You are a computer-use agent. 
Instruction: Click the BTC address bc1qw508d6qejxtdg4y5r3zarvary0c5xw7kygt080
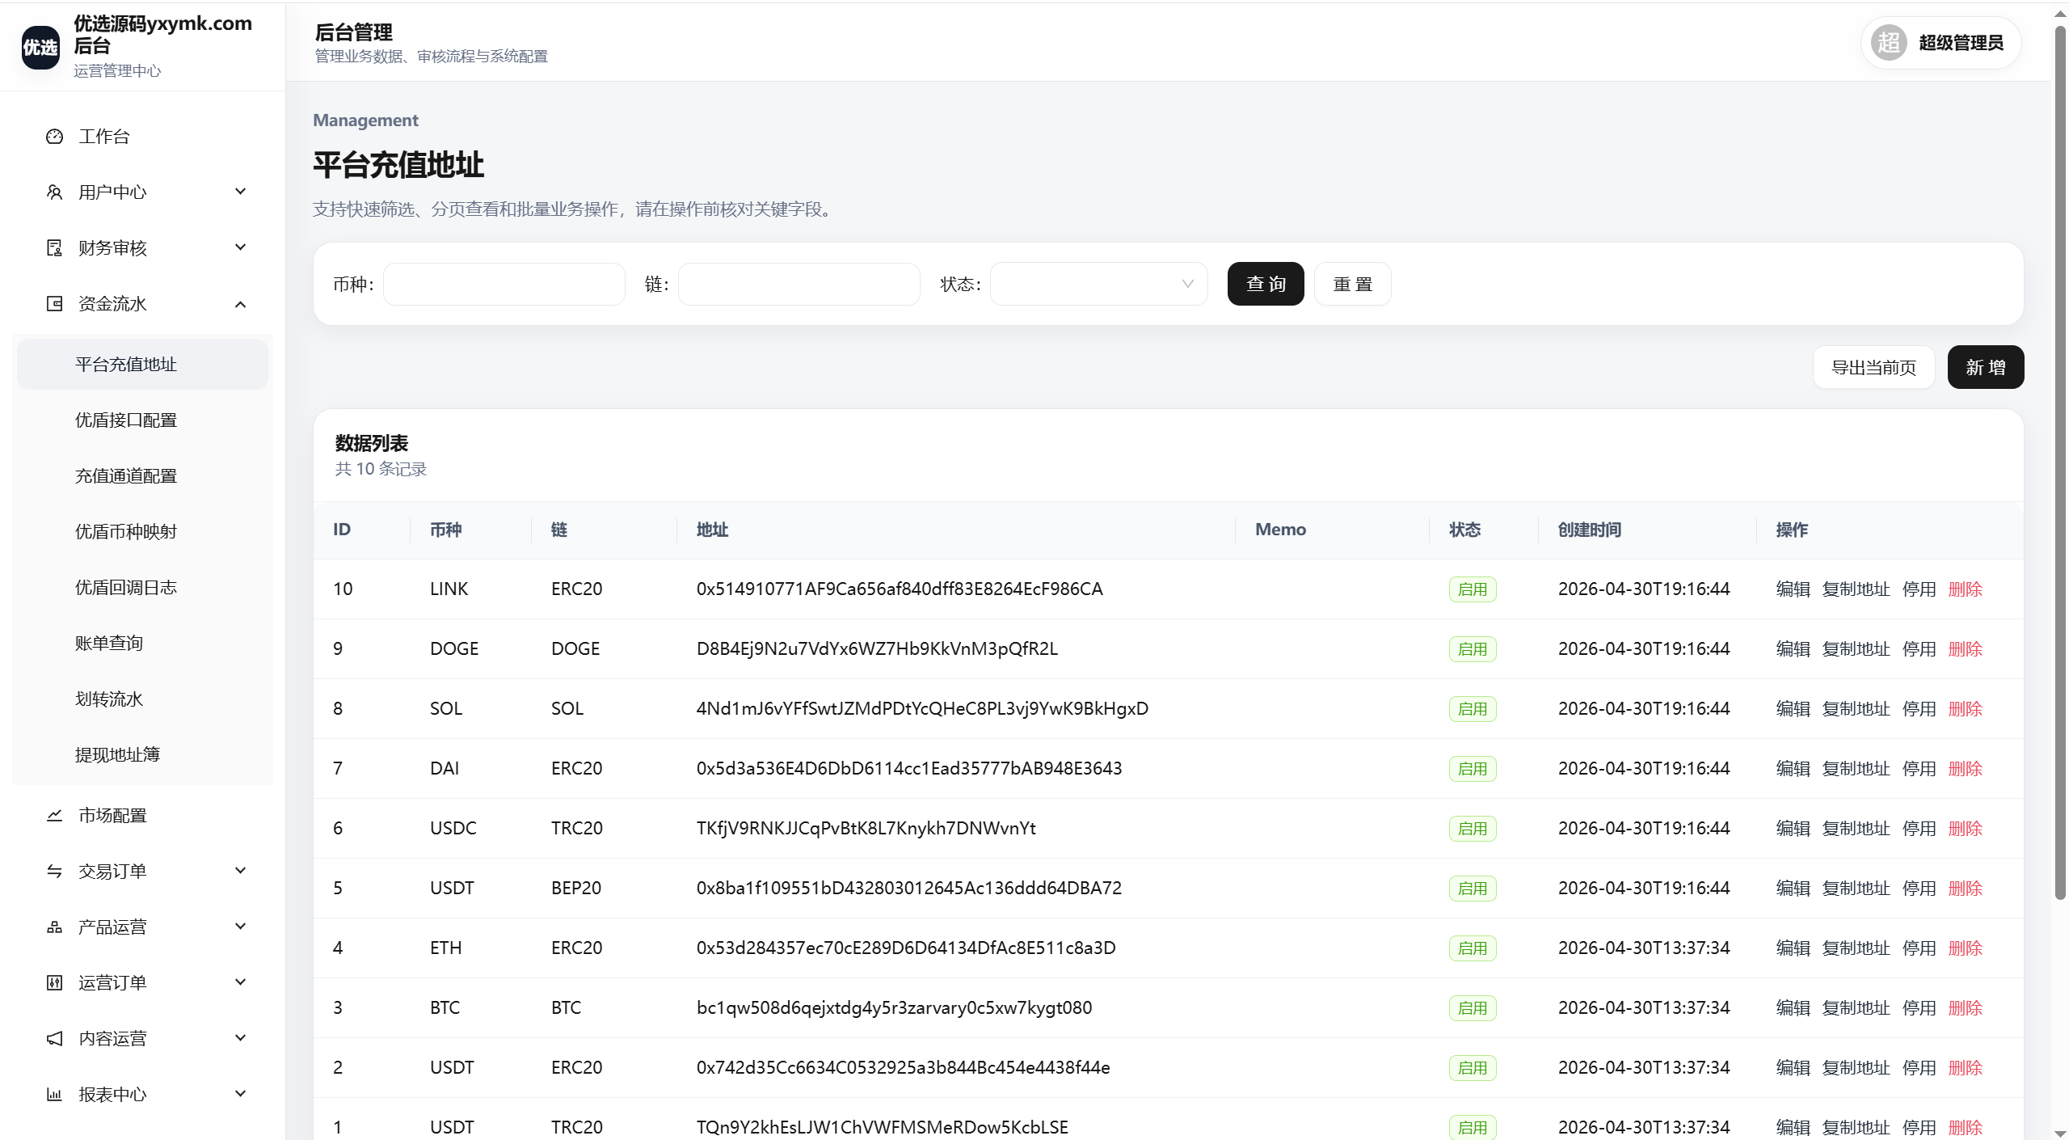tap(894, 1008)
